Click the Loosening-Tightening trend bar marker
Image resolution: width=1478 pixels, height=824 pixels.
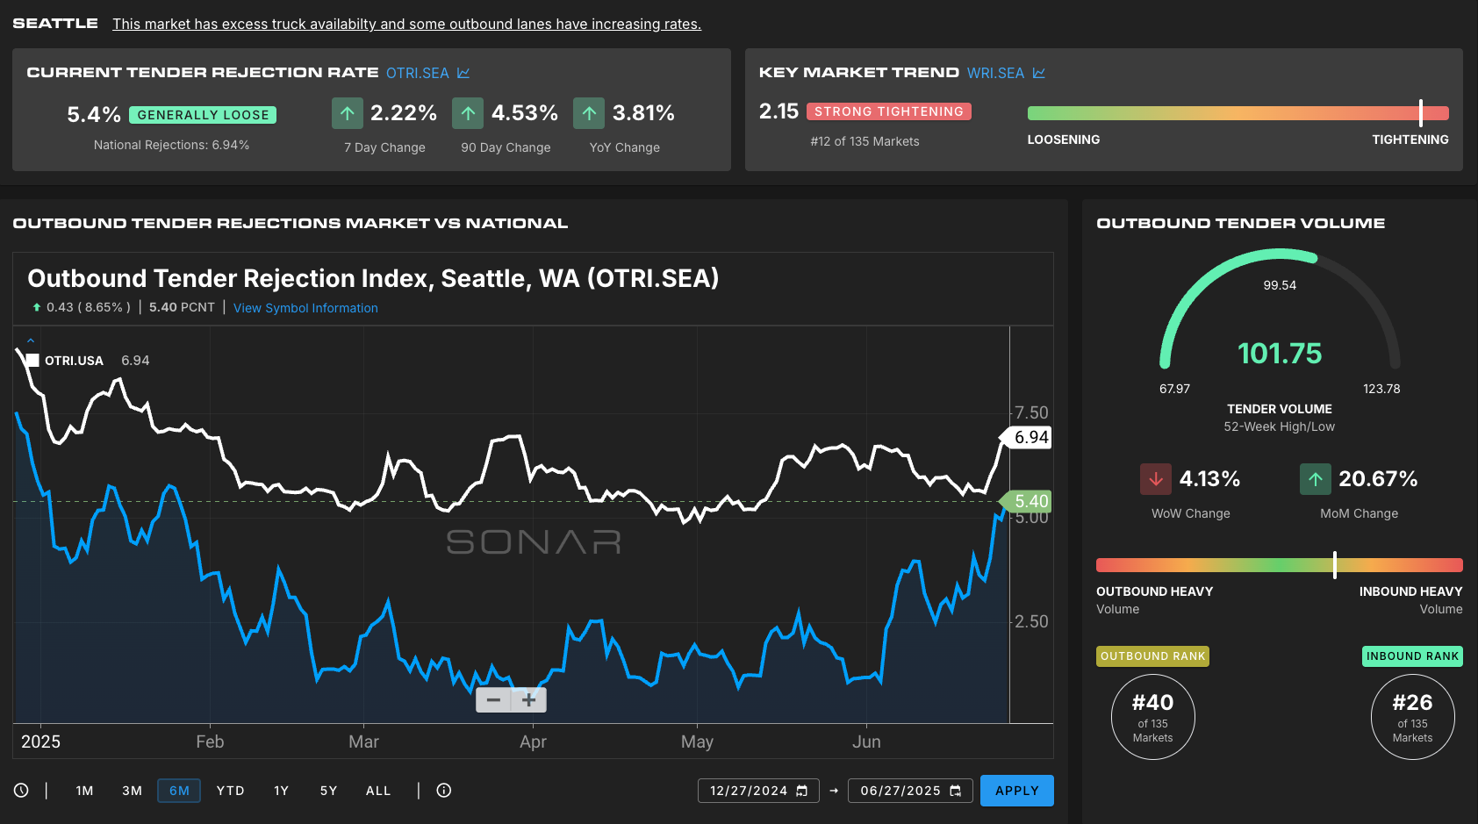click(1420, 112)
